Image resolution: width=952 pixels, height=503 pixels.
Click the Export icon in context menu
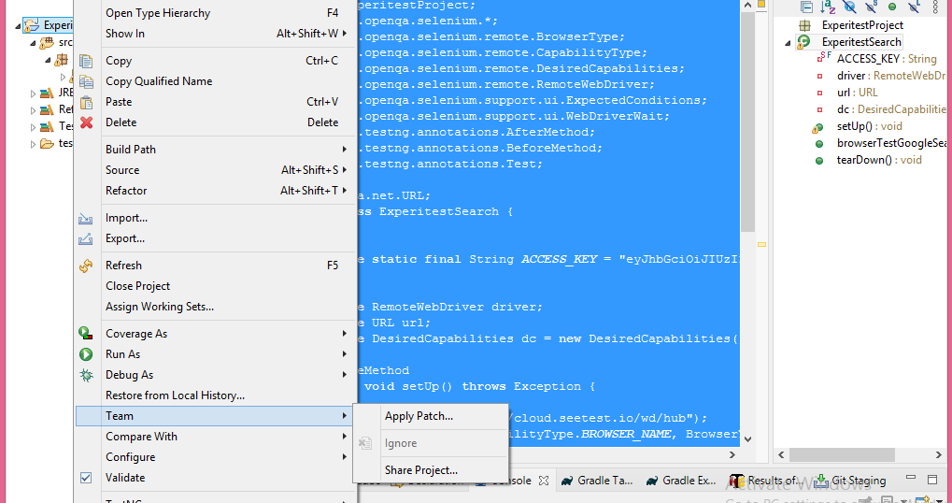point(86,238)
